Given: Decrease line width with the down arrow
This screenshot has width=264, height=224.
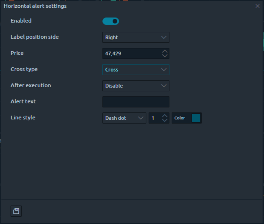Looking at the screenshot, I should click(x=165, y=120).
